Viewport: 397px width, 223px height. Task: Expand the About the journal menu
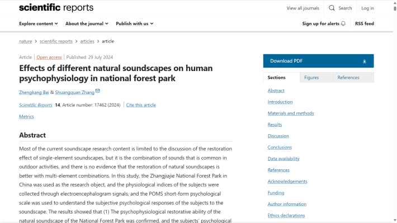point(87,23)
